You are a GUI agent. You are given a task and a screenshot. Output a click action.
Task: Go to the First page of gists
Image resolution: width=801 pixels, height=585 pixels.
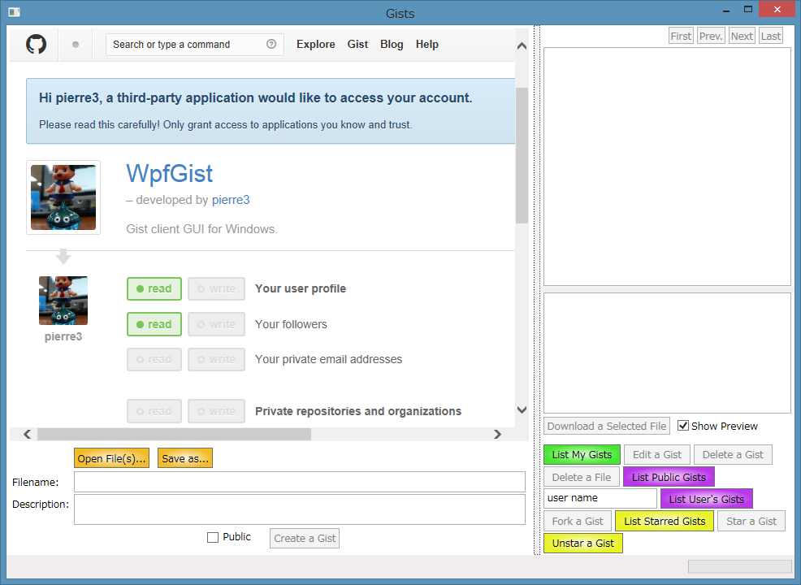point(681,37)
